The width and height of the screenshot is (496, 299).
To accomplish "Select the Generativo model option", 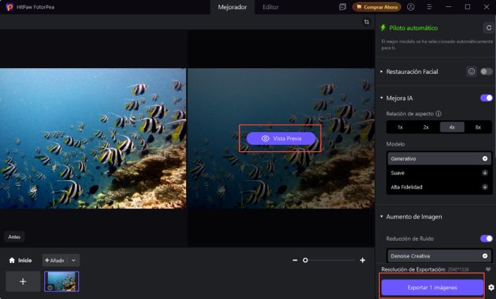I will [x=439, y=158].
